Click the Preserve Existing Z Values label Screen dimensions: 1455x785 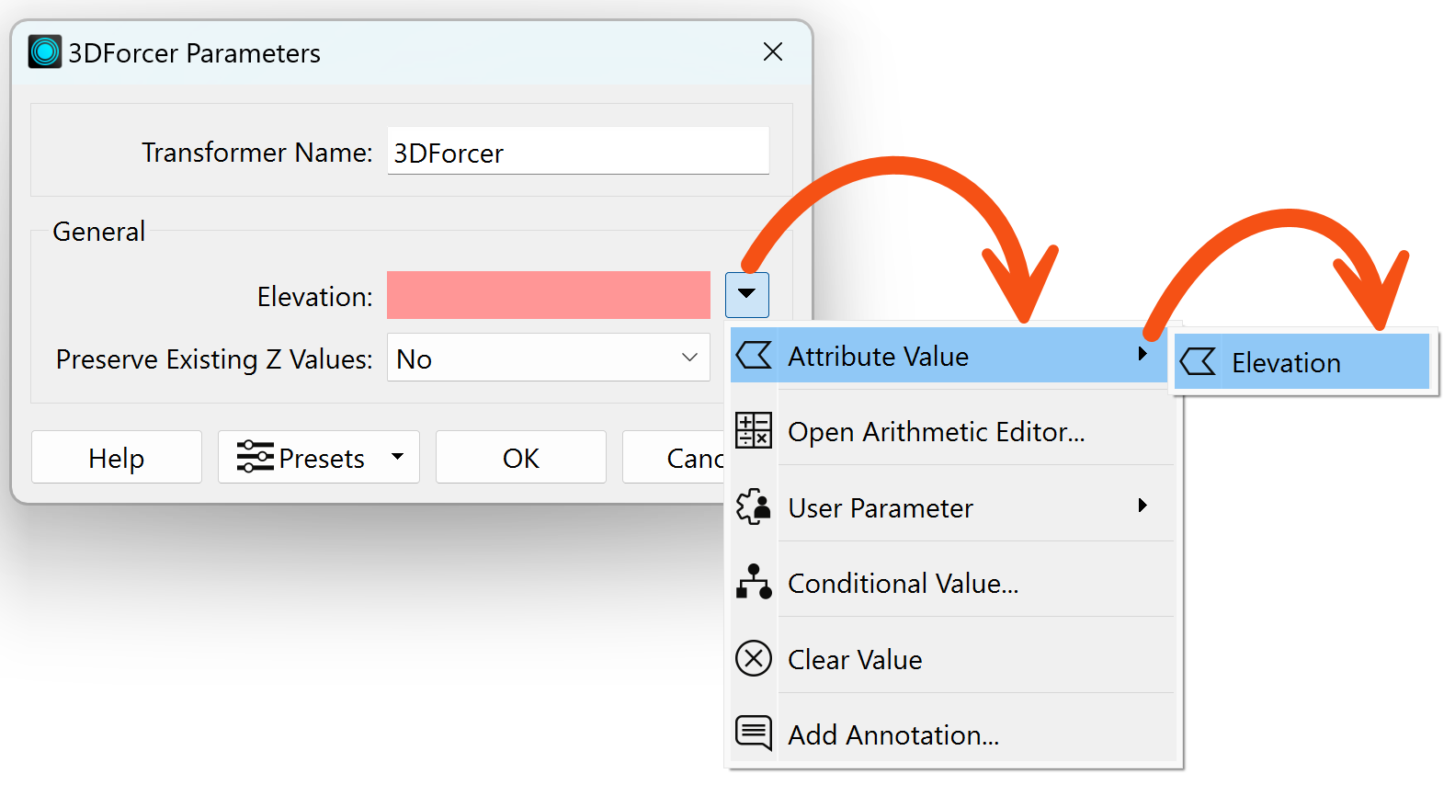coord(214,358)
